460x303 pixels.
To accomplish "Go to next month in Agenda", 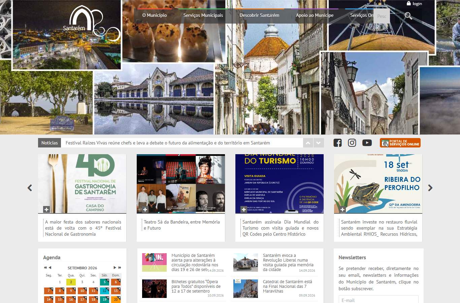I will click(x=114, y=268).
